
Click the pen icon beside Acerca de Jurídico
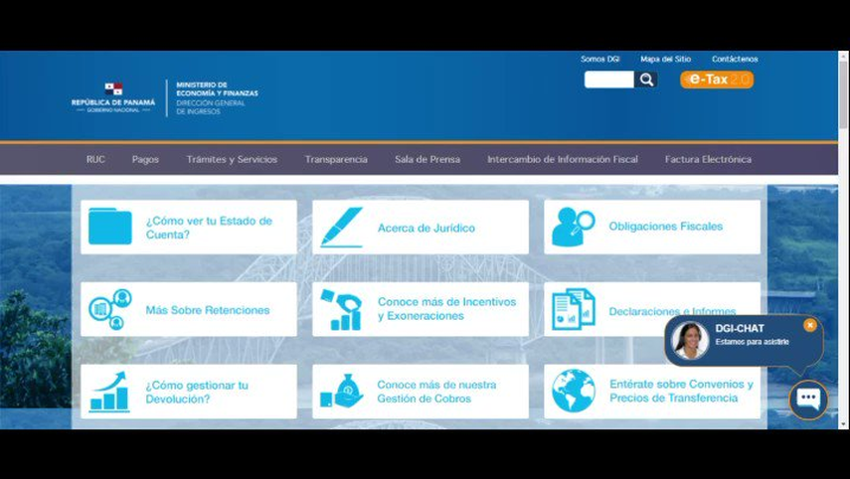coord(341,227)
